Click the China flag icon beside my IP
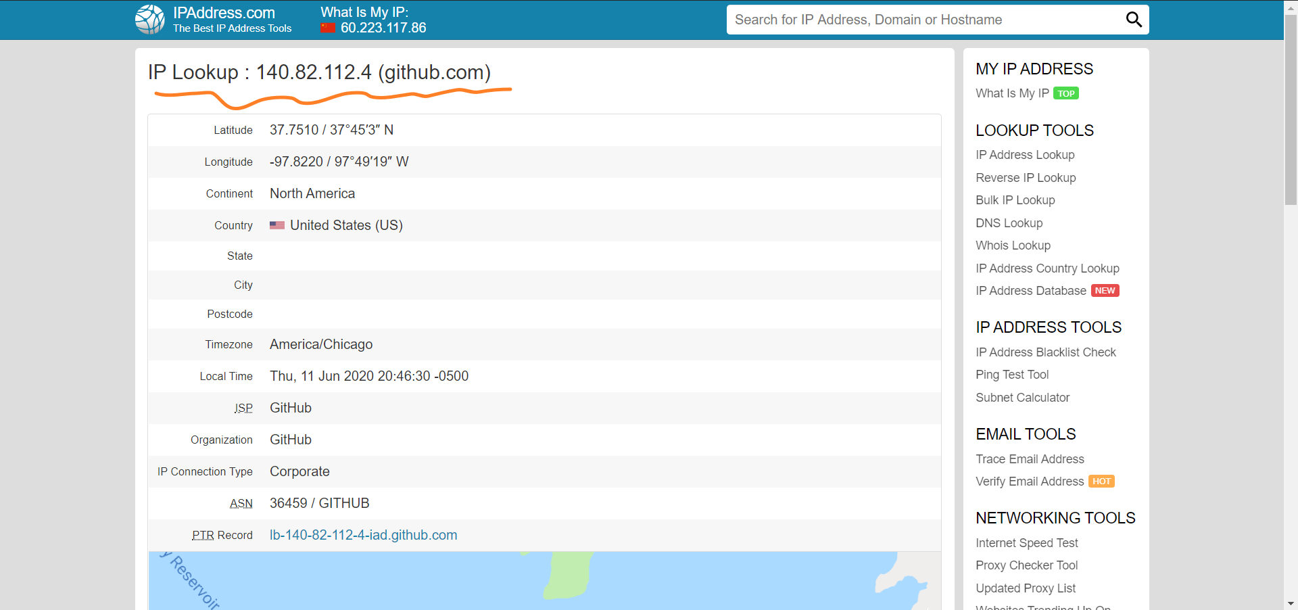This screenshot has height=610, width=1298. tap(328, 28)
